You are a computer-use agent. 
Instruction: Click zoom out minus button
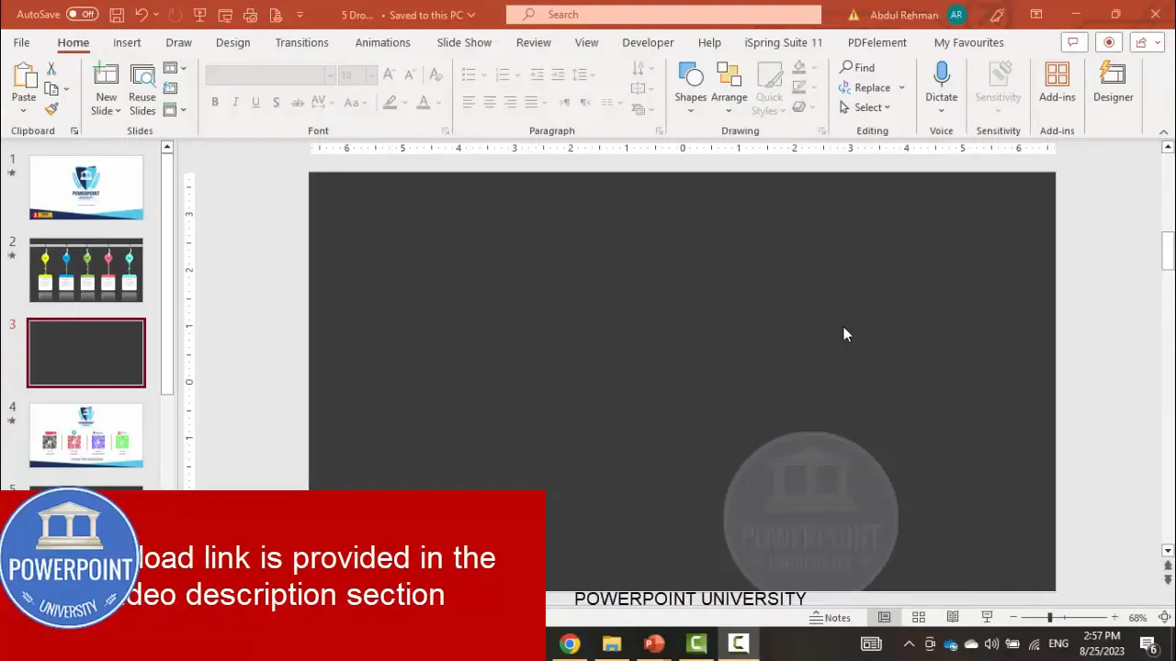(x=1012, y=618)
